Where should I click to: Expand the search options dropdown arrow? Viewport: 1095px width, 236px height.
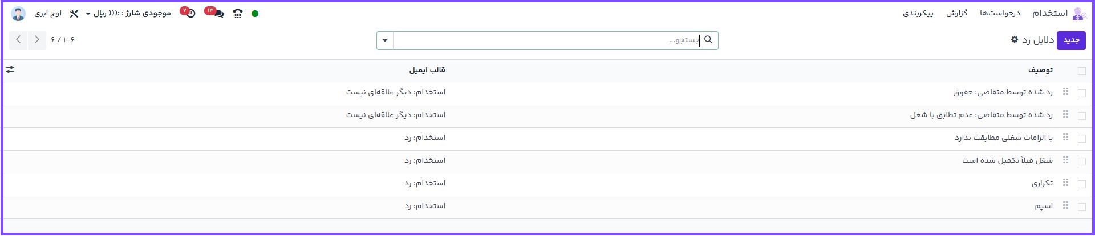pos(385,40)
